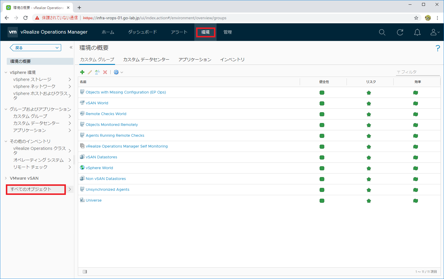Screen dimensions: 444x279
Task: Switch to インベントリ tab
Action: [x=232, y=60]
